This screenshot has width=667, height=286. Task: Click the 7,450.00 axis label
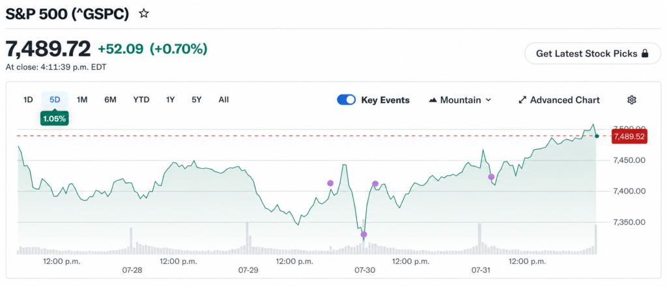coord(629,160)
